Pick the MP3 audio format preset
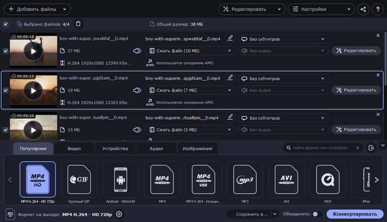The image size is (387, 222). click(245, 183)
